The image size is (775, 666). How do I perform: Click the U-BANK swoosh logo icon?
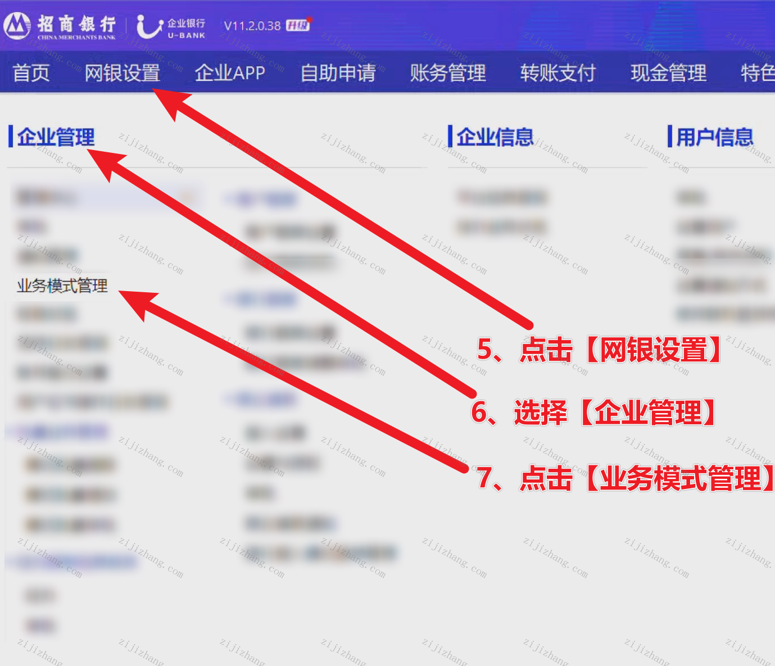pos(149,26)
